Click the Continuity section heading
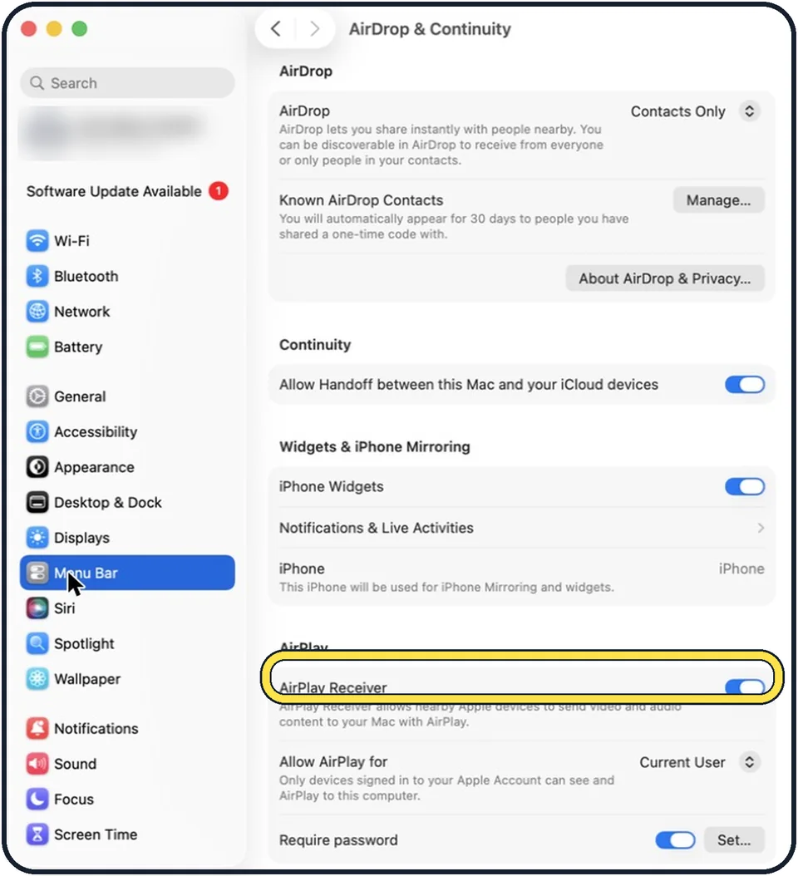Screen dimensions: 798x876 315,345
